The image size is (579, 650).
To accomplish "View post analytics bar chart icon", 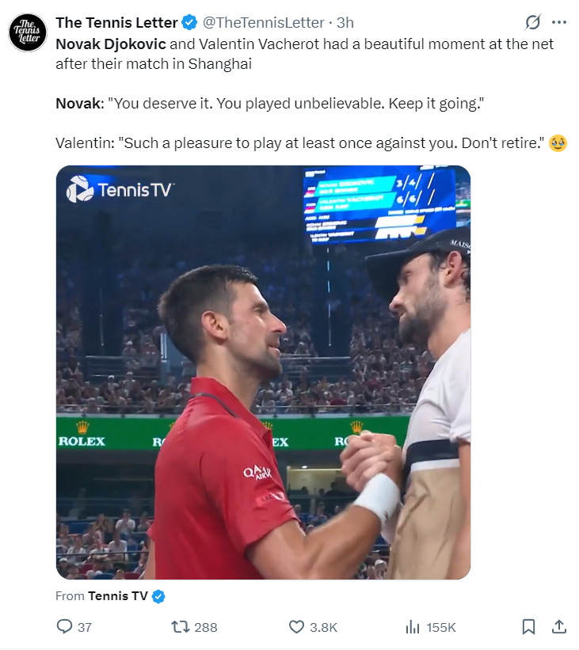I will [413, 627].
